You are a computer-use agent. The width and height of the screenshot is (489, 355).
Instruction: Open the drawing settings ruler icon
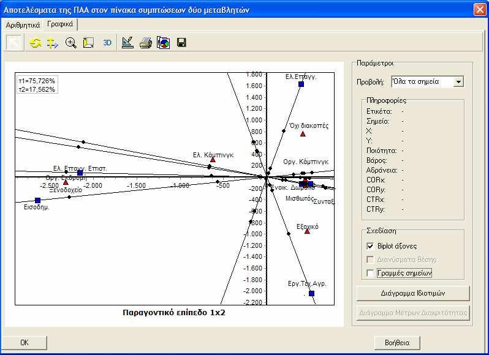(127, 43)
